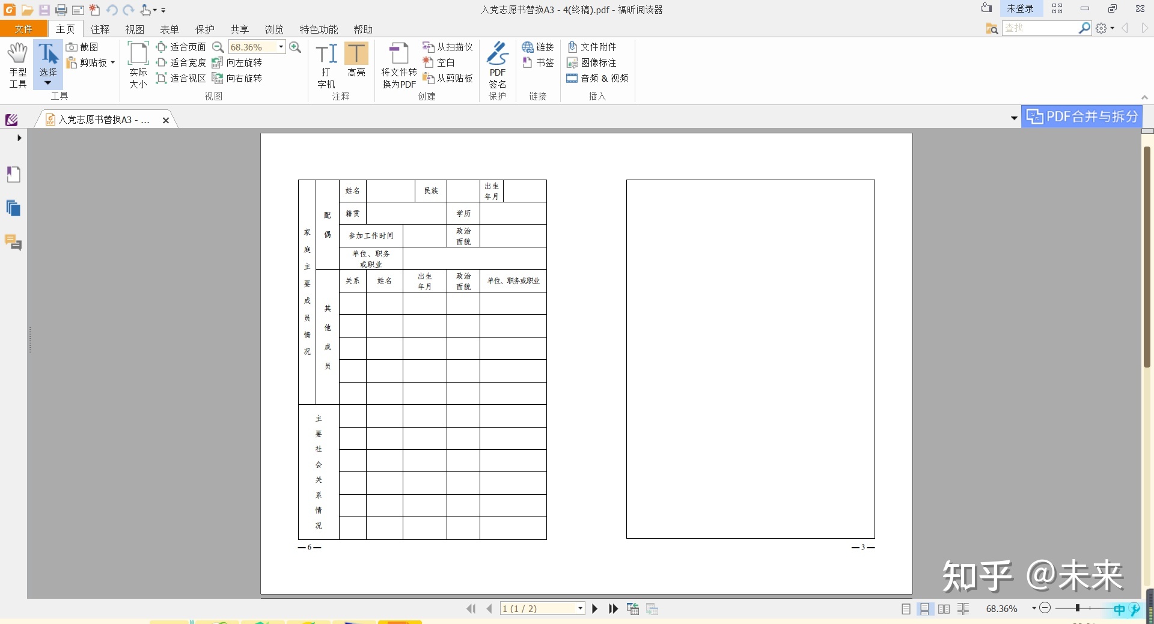Activate the Select text tool (选择)
Viewport: 1154px width, 624px height.
[x=48, y=65]
